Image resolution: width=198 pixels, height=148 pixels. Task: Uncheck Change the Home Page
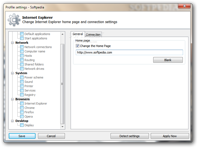[x=77, y=46]
